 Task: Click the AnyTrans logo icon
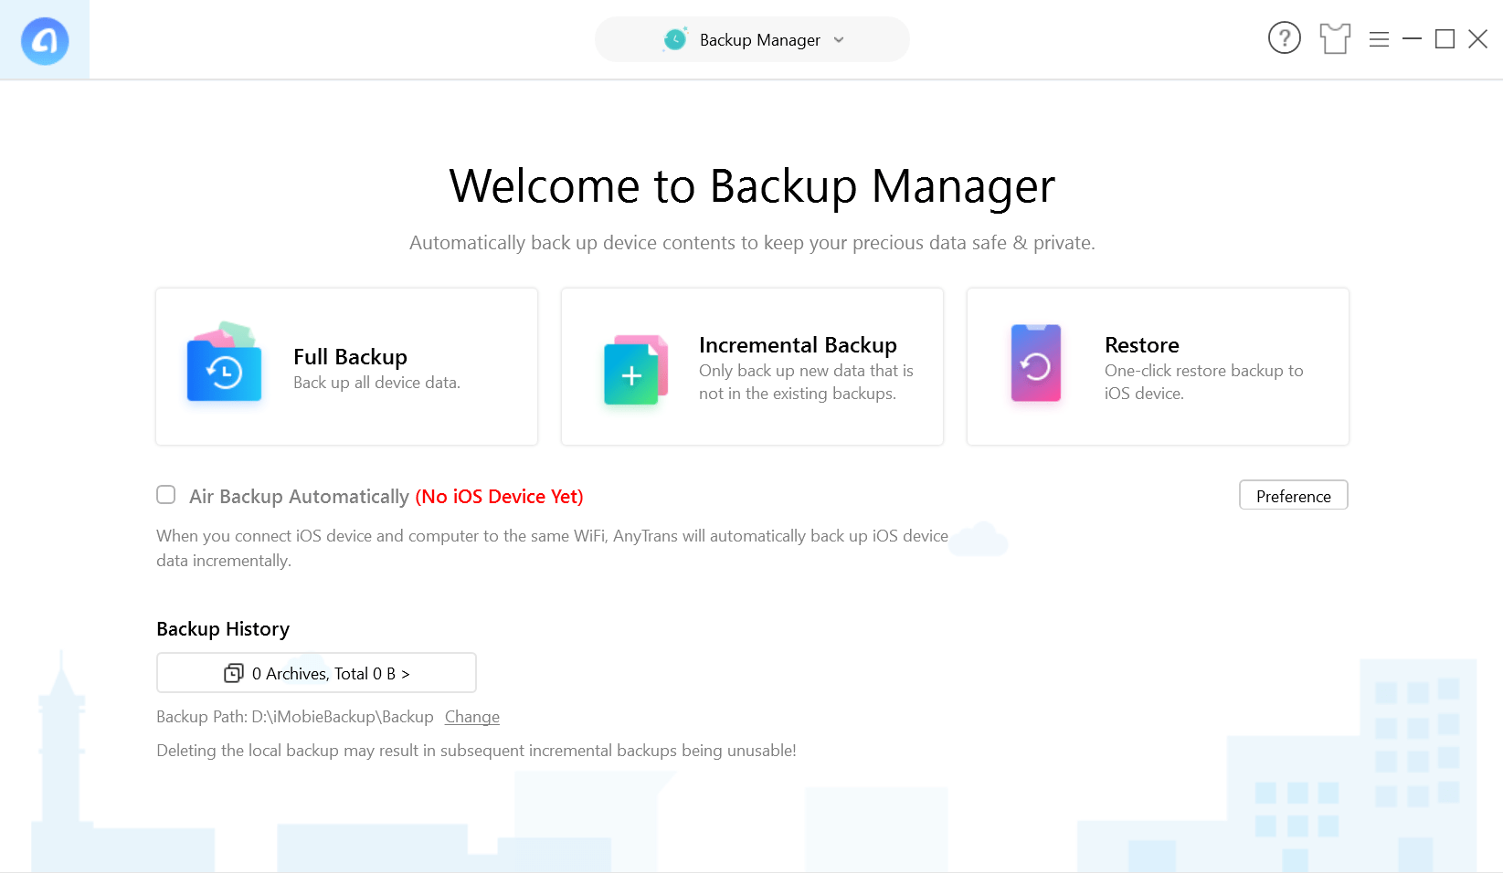(45, 40)
